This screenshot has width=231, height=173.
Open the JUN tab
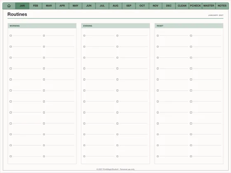pyautogui.click(x=89, y=6)
